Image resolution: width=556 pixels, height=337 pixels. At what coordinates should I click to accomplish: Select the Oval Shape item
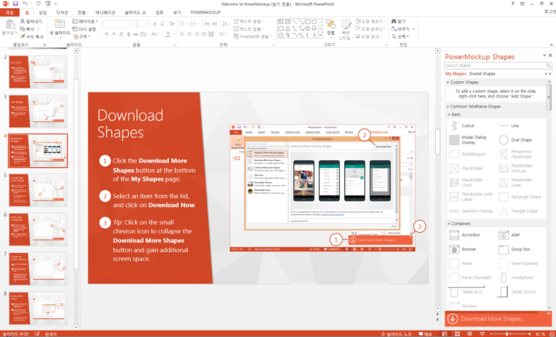515,140
